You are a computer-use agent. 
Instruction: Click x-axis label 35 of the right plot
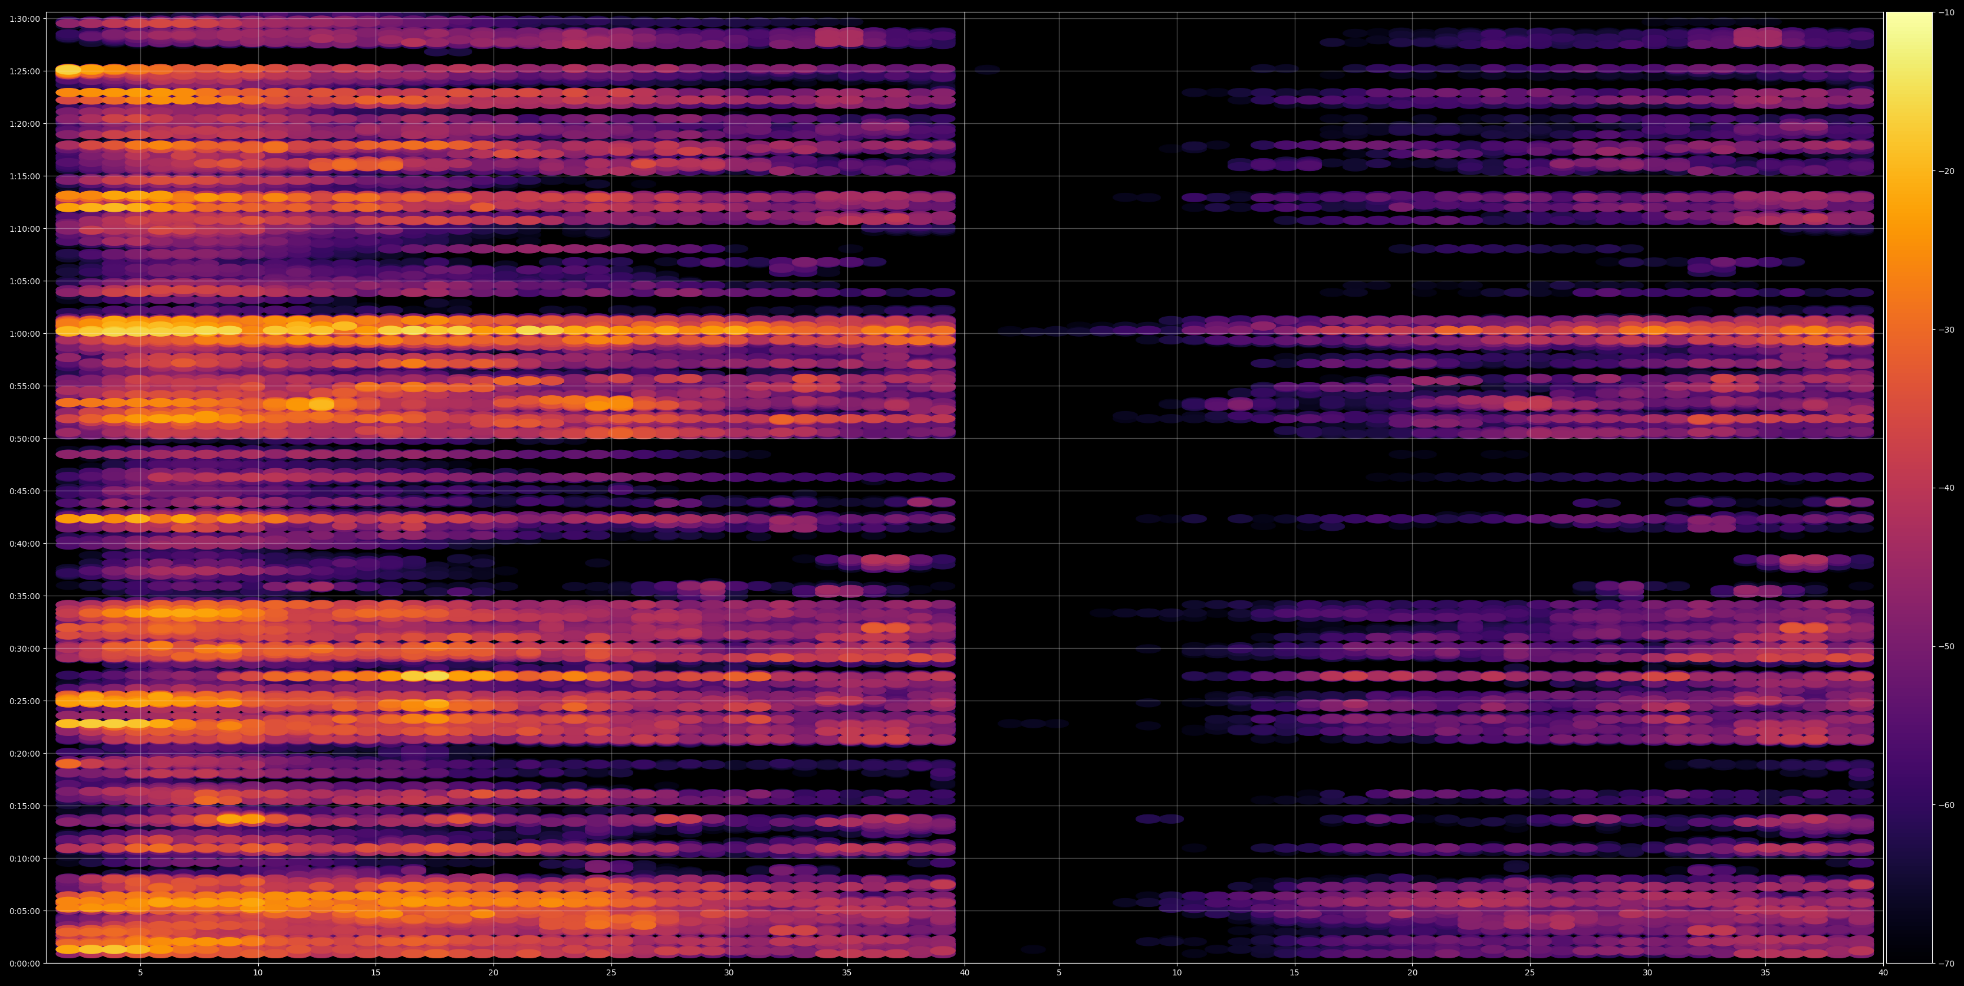tap(1766, 973)
